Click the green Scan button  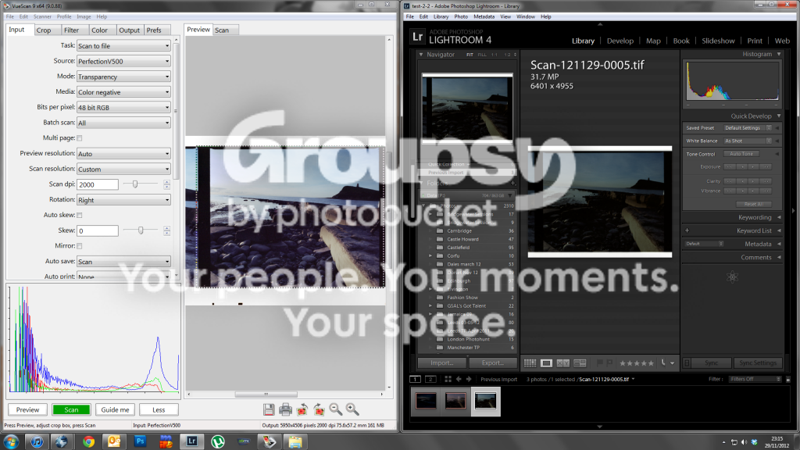click(71, 409)
